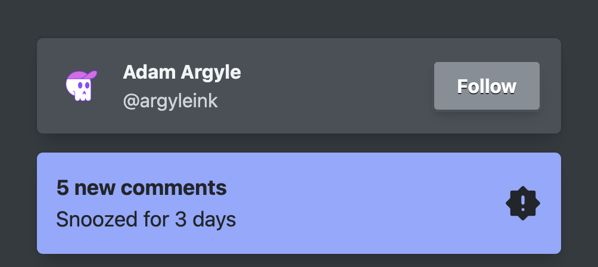Click the gap between the two cards

pyautogui.click(x=298, y=143)
